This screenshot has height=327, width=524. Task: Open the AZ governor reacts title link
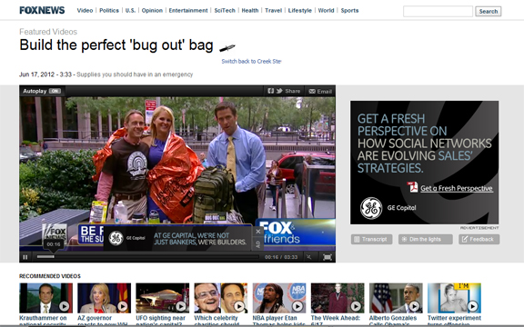point(103,321)
